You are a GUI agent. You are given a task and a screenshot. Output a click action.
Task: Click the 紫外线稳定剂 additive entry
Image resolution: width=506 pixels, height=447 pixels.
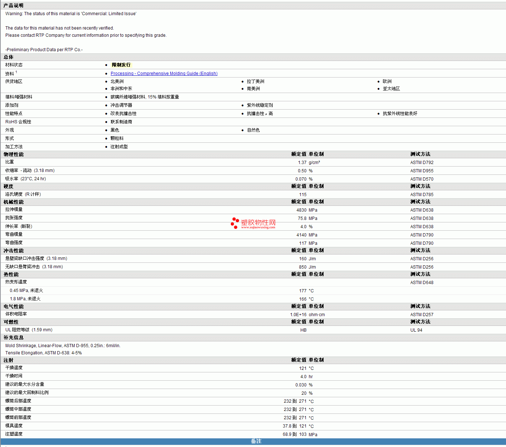coord(260,105)
